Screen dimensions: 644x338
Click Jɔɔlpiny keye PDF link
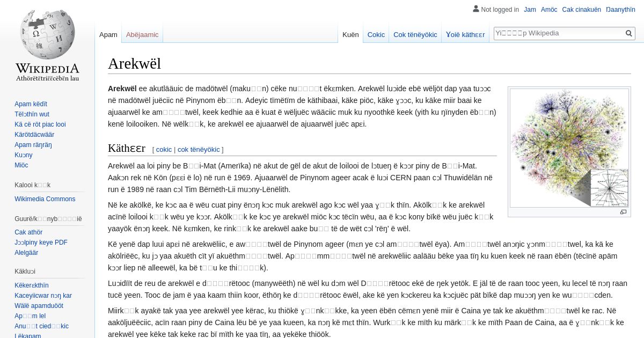[x=41, y=243]
